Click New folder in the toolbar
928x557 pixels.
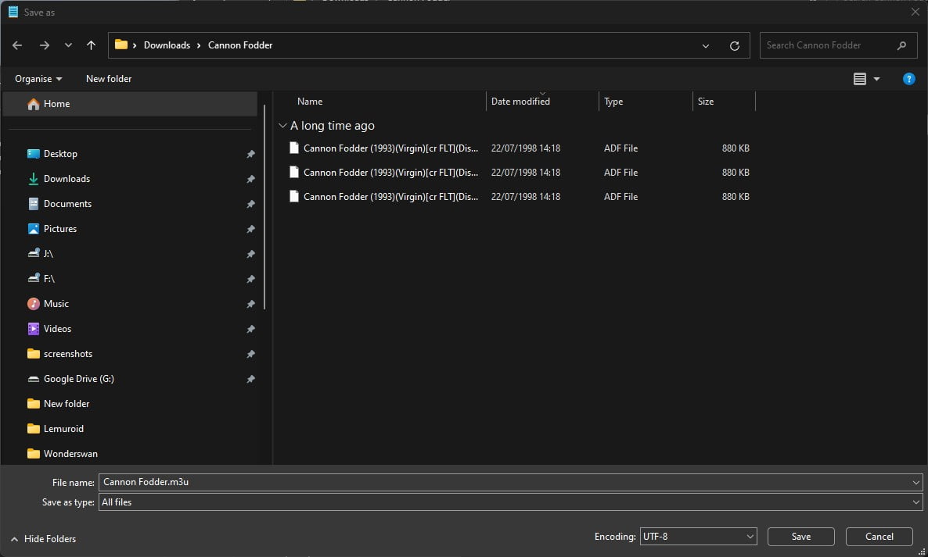pyautogui.click(x=109, y=79)
